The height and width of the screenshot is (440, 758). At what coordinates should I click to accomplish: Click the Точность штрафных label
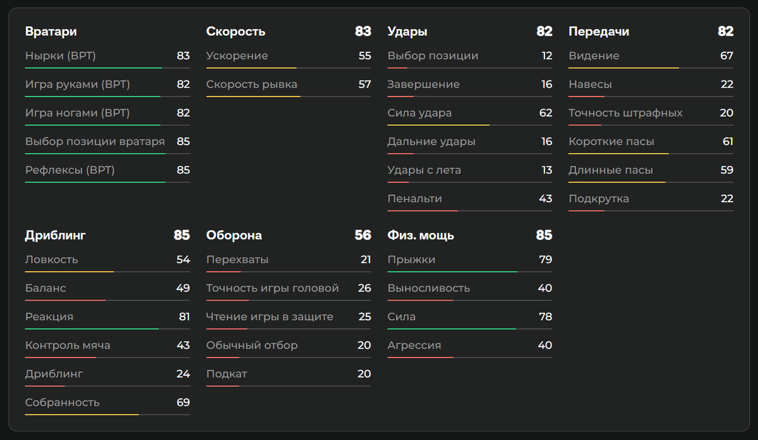(x=625, y=113)
